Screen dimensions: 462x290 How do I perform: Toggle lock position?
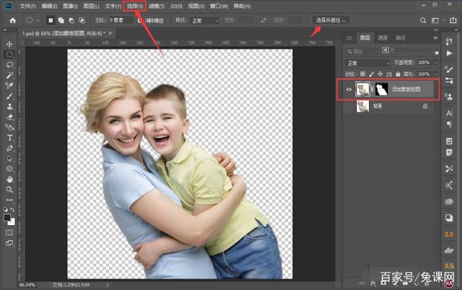pos(380,74)
